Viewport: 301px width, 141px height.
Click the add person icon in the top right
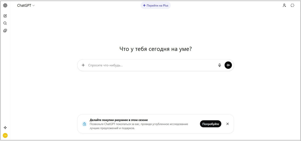pyautogui.click(x=284, y=5)
